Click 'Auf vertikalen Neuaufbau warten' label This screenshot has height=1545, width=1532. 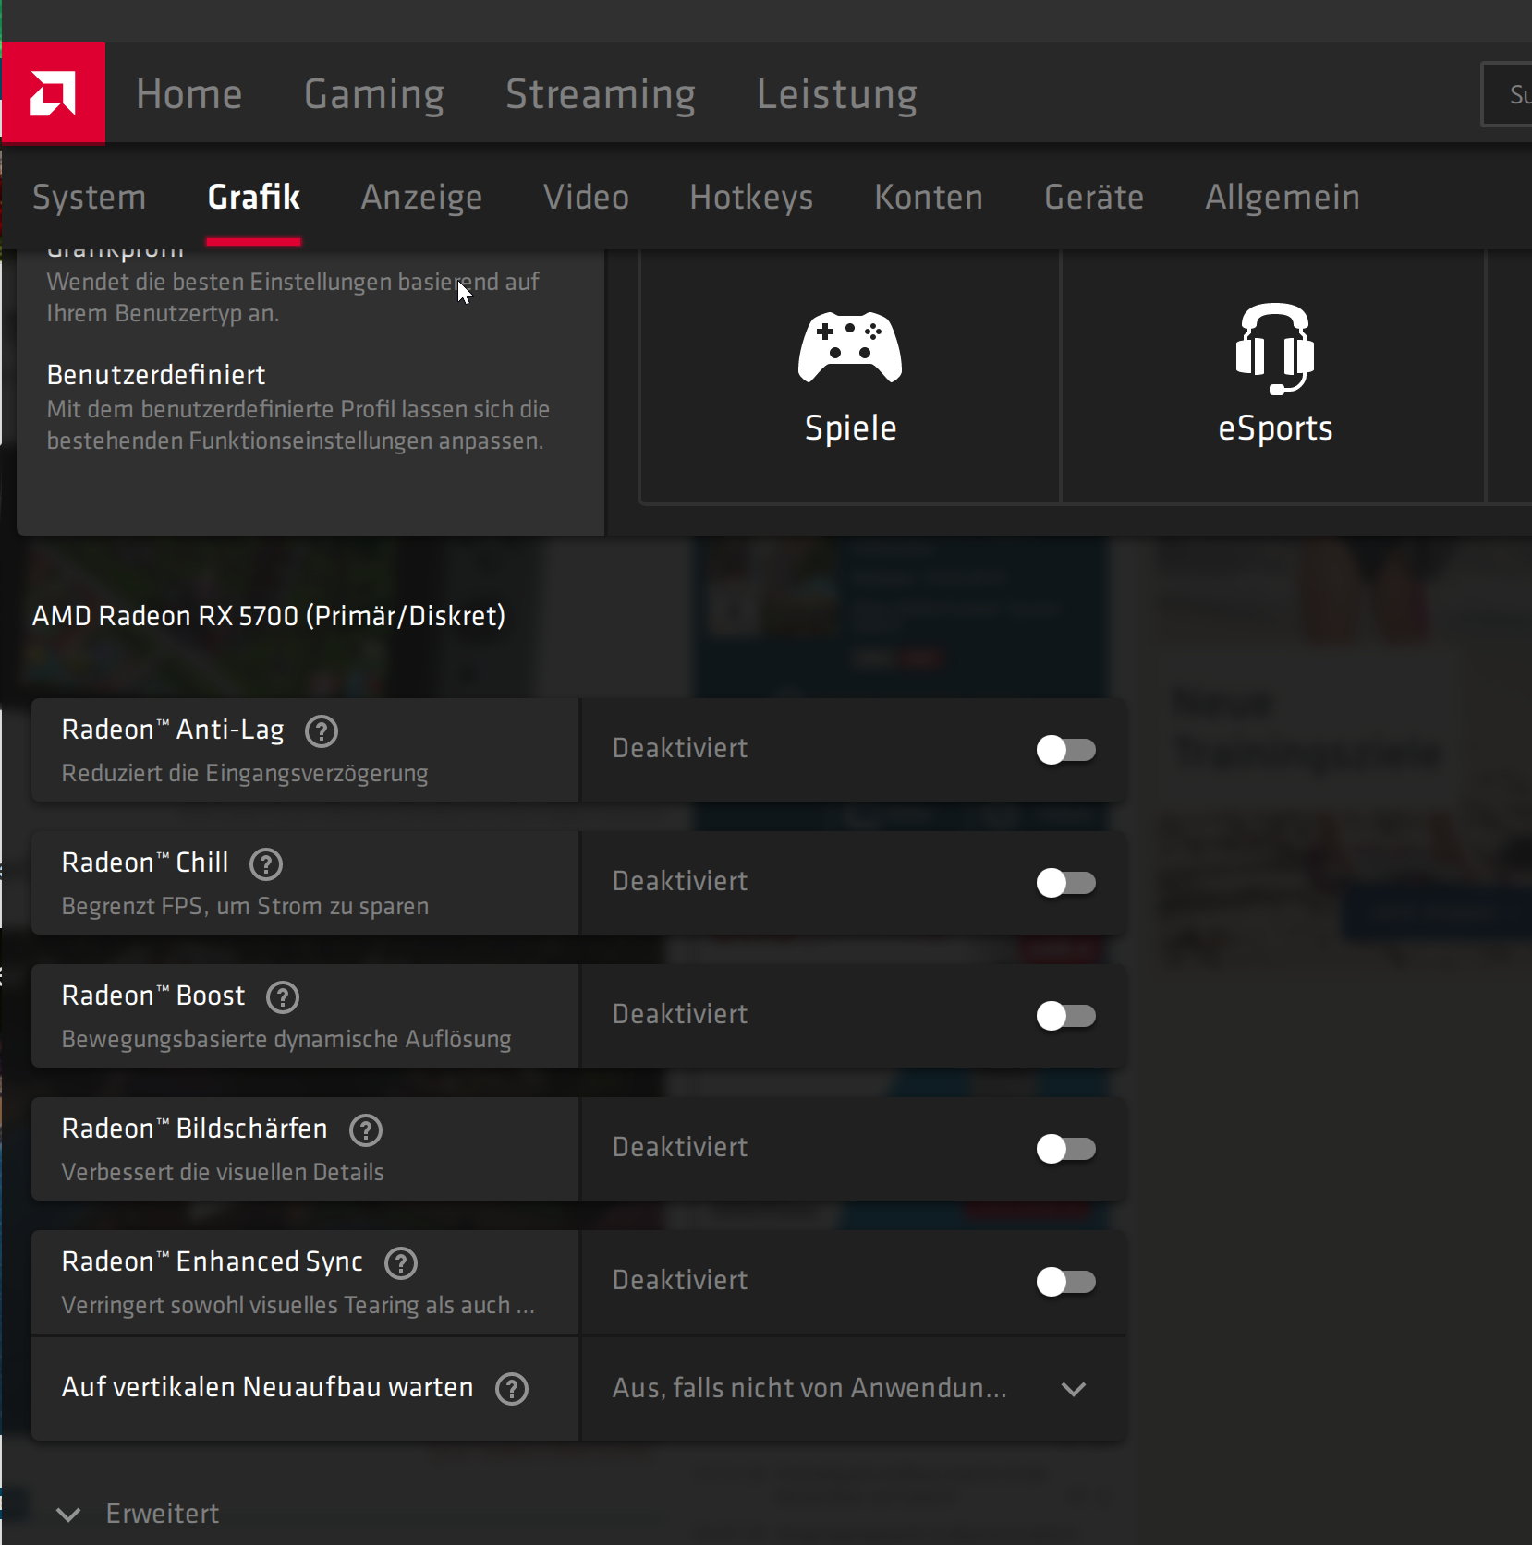pos(268,1387)
